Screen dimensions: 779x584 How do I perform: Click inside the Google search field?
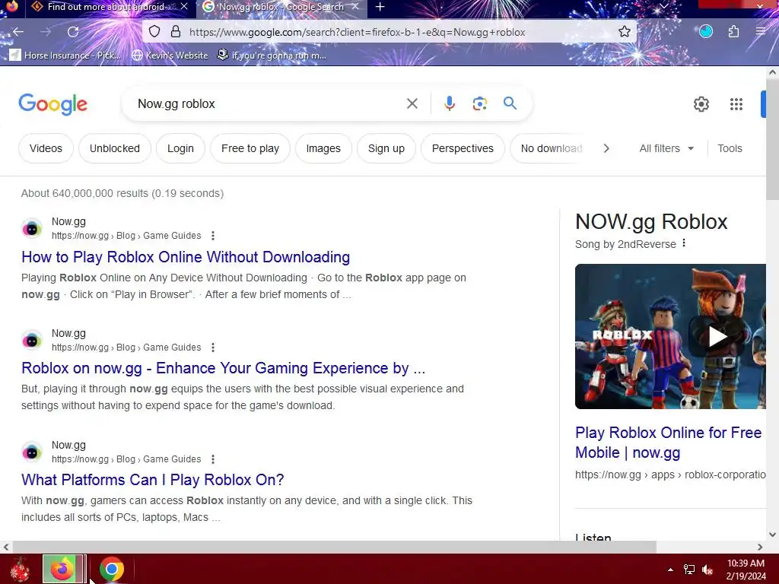click(269, 103)
